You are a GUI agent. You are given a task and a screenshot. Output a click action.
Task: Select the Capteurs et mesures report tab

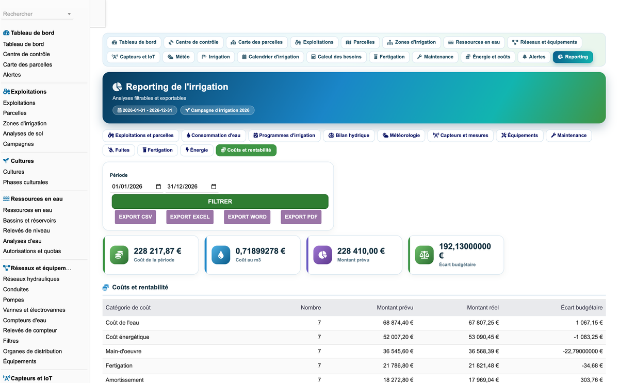coord(460,136)
